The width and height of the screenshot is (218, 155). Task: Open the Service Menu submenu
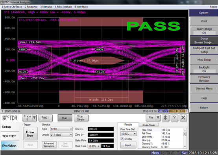[204, 88]
